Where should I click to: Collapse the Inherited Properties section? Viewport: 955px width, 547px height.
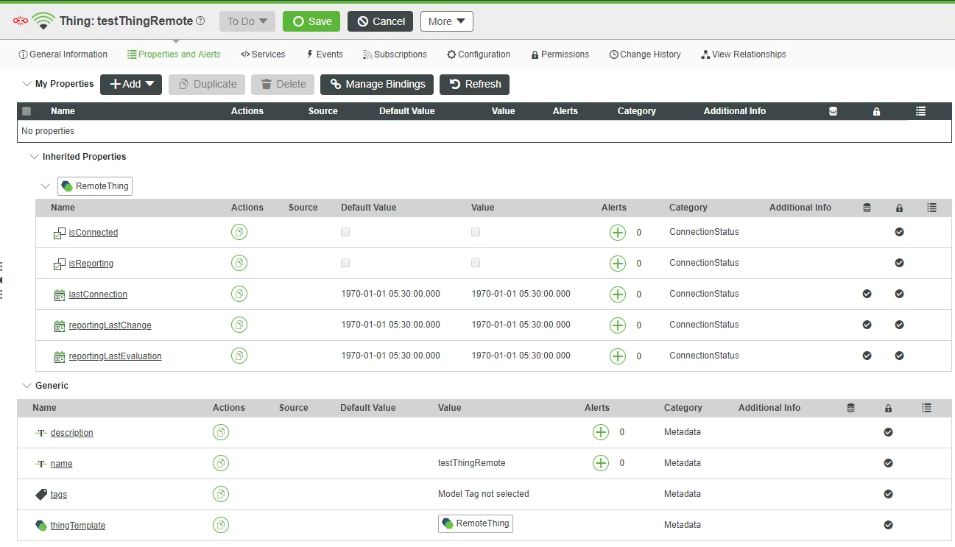tap(34, 157)
